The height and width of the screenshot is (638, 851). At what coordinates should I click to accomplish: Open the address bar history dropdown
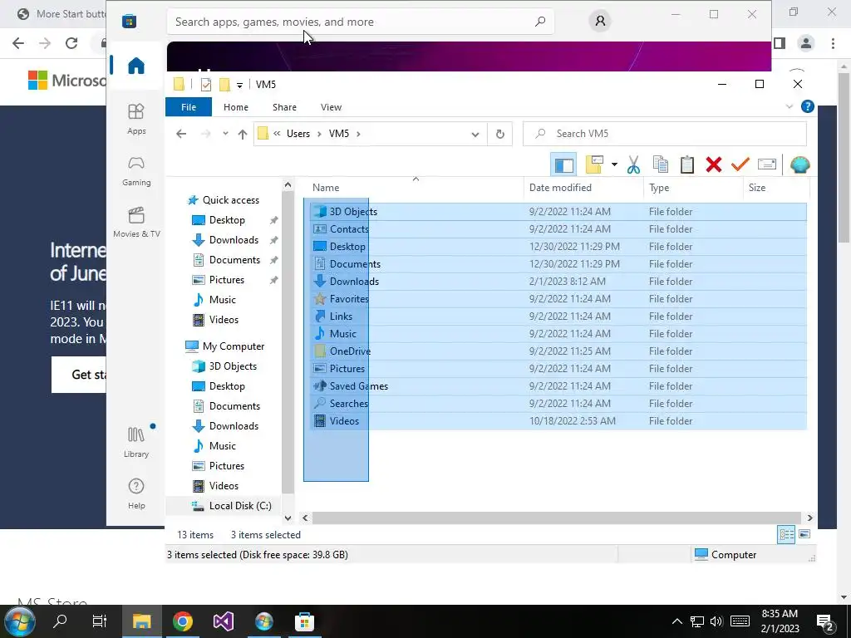(x=475, y=134)
